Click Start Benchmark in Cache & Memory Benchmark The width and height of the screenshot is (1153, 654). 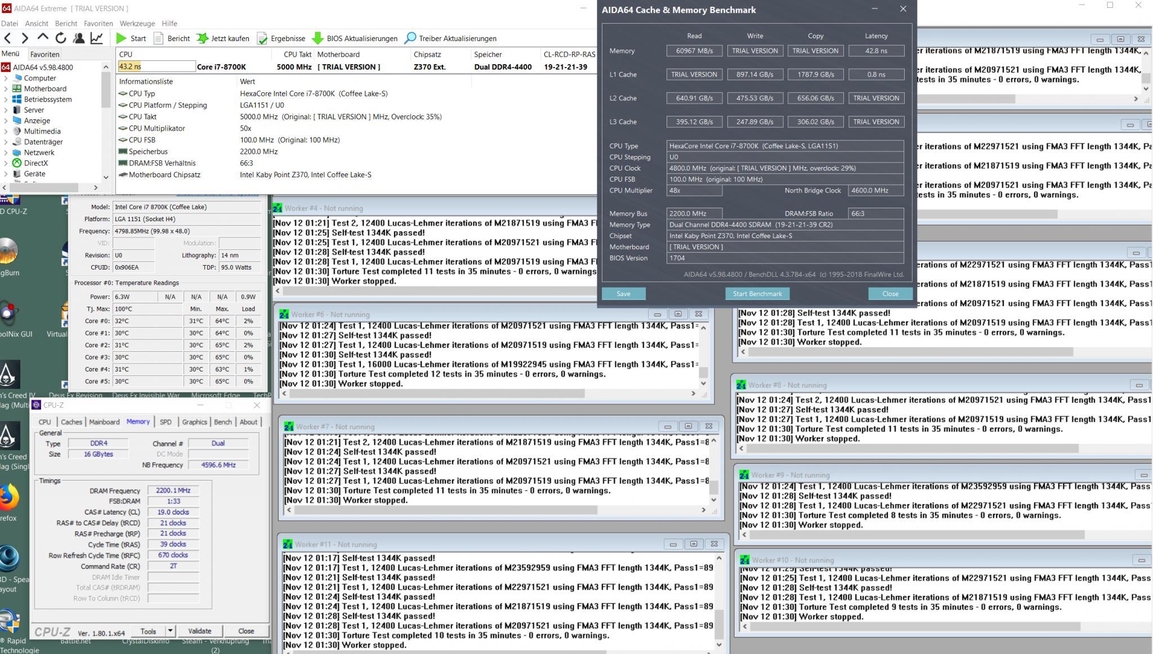[x=757, y=294]
